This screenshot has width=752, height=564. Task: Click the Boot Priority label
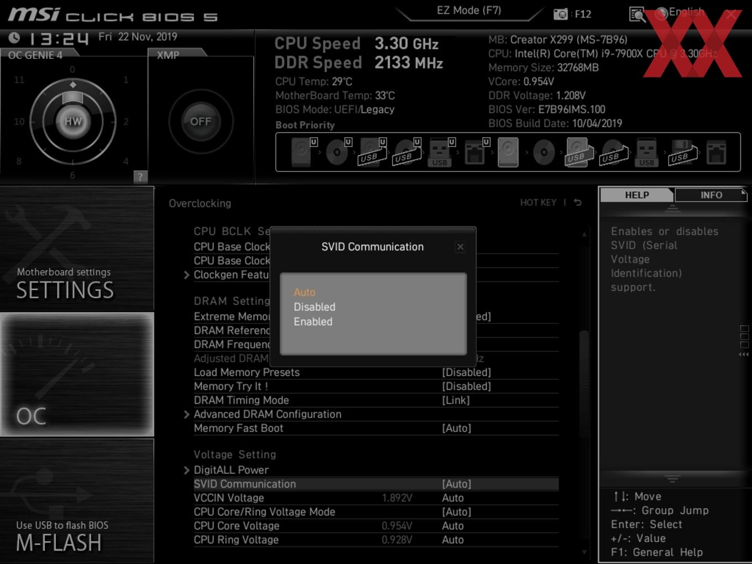coord(305,125)
